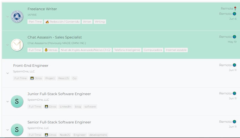Screen dimensions: 240x138
Task: Click the IAPWE company logo
Action: [17, 16]
